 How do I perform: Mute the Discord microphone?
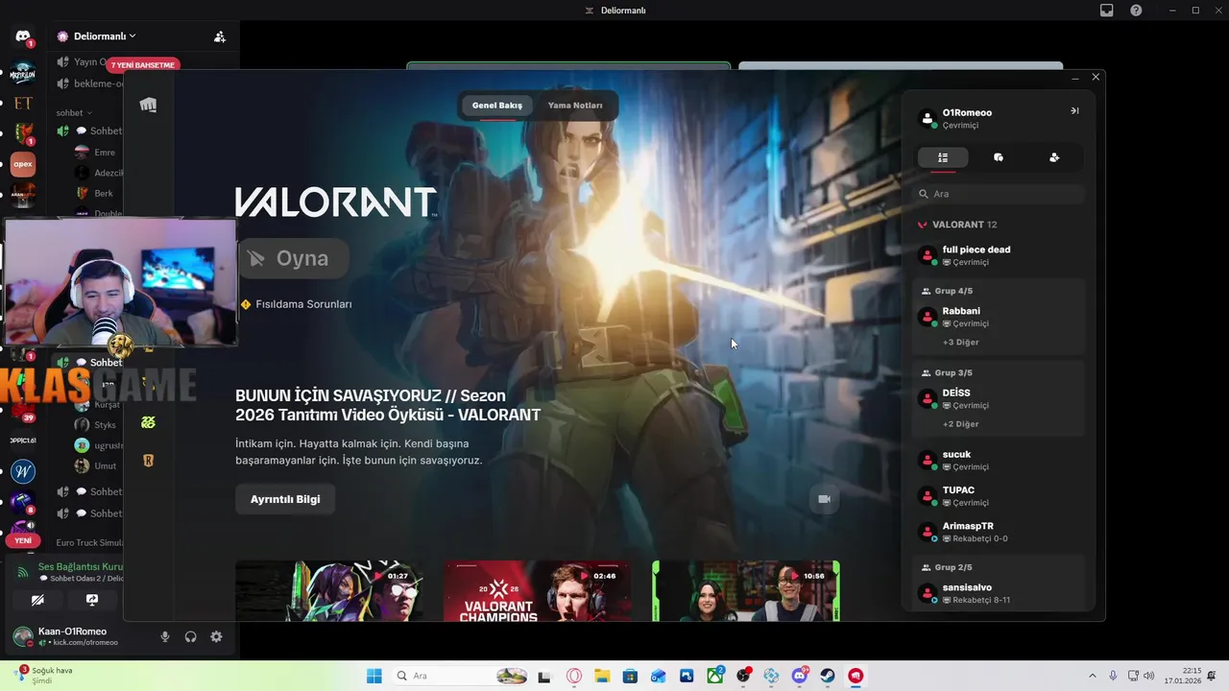tap(165, 636)
